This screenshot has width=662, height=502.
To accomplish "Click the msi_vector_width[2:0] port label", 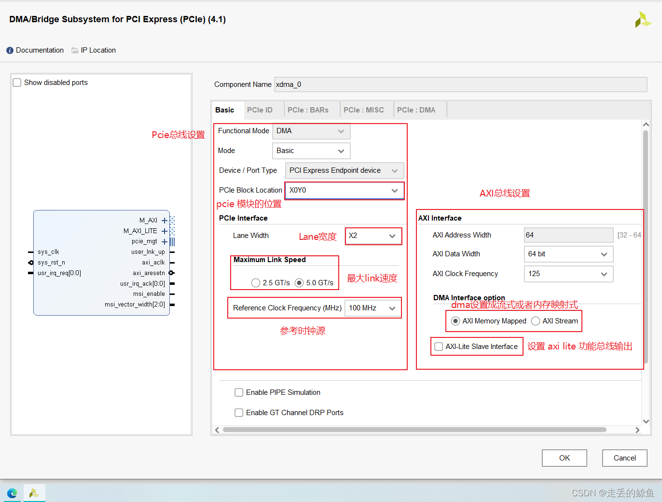I will [x=135, y=305].
